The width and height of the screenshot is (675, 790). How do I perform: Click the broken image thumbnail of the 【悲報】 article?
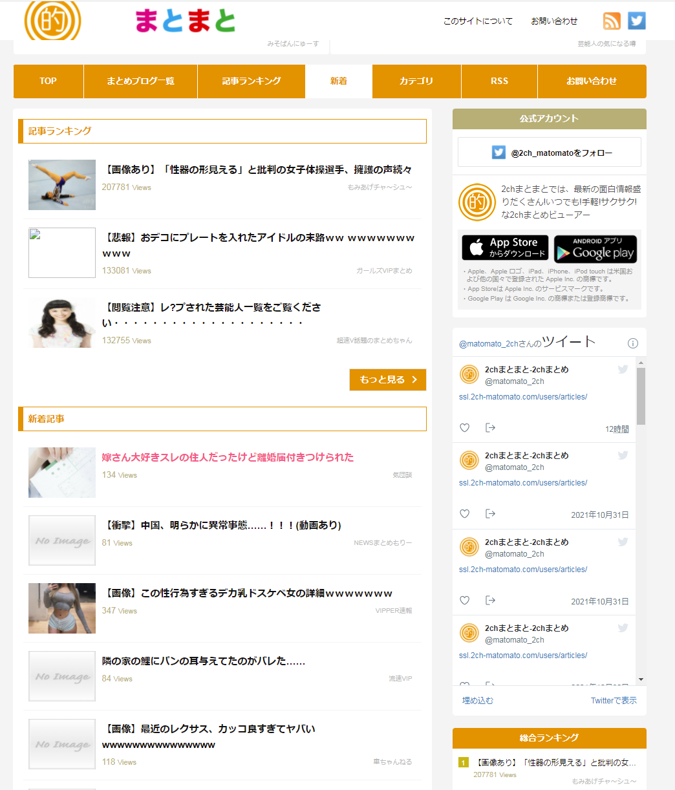tap(62, 253)
